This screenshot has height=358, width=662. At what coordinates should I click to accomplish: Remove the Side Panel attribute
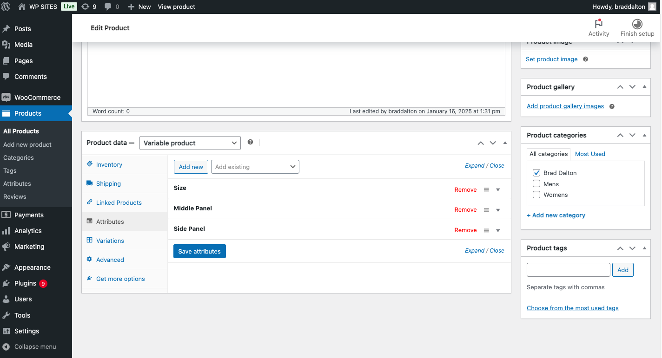tap(465, 230)
